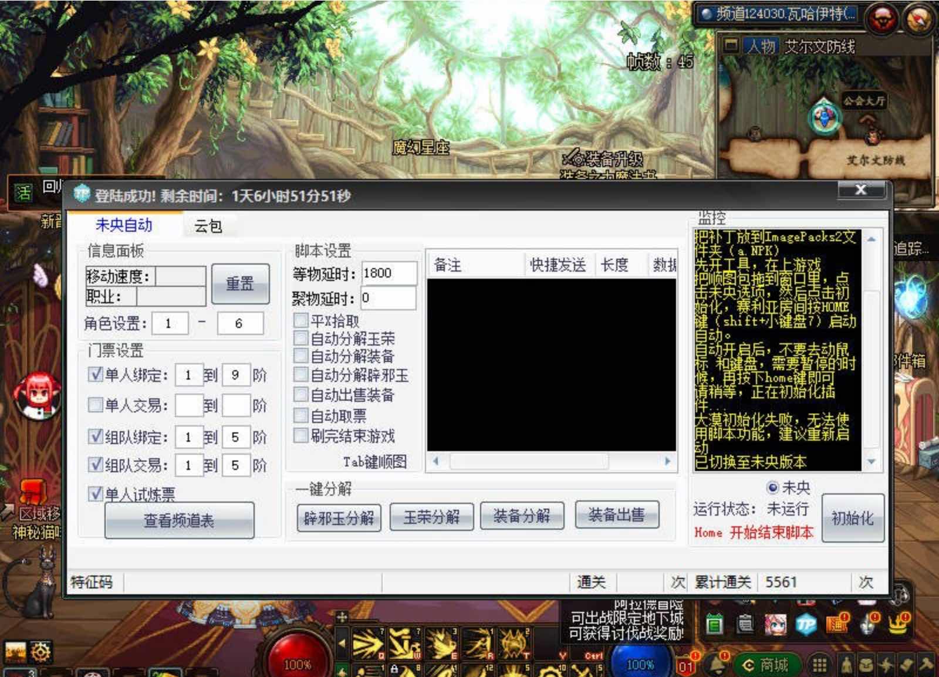The image size is (939, 677).
Task: Select the 人物 tab in minimap panel
Action: 761,46
